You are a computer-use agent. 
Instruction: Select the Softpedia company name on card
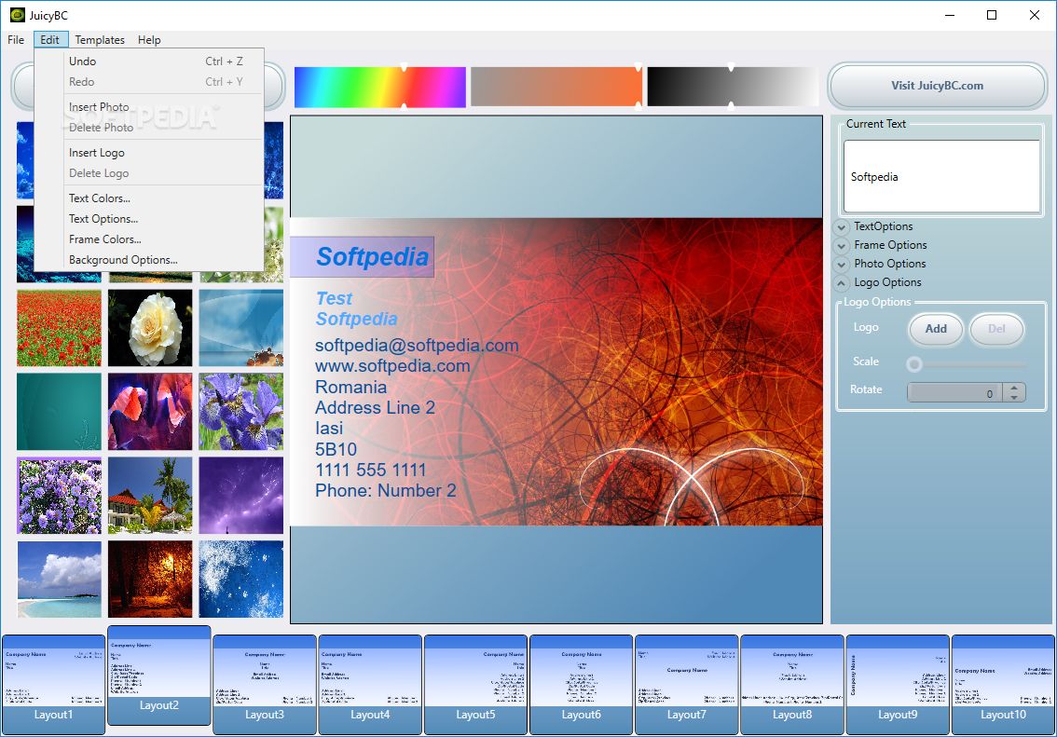373,256
